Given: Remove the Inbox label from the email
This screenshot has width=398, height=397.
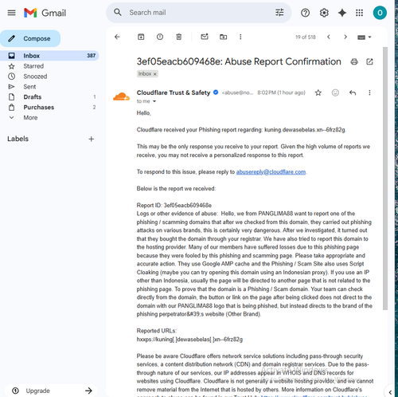Looking at the screenshot, I should [155, 74].
